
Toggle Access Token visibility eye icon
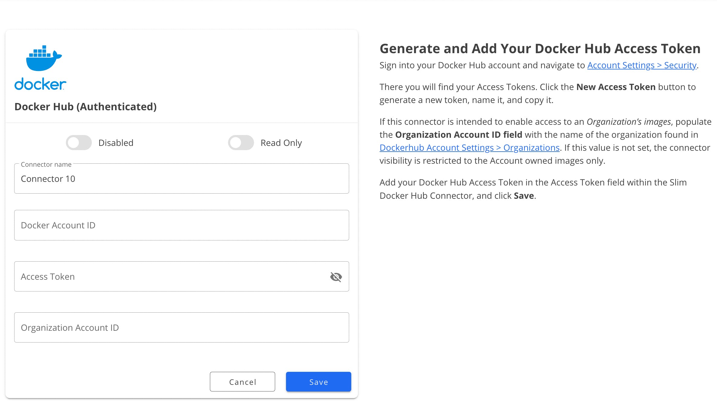coord(336,277)
